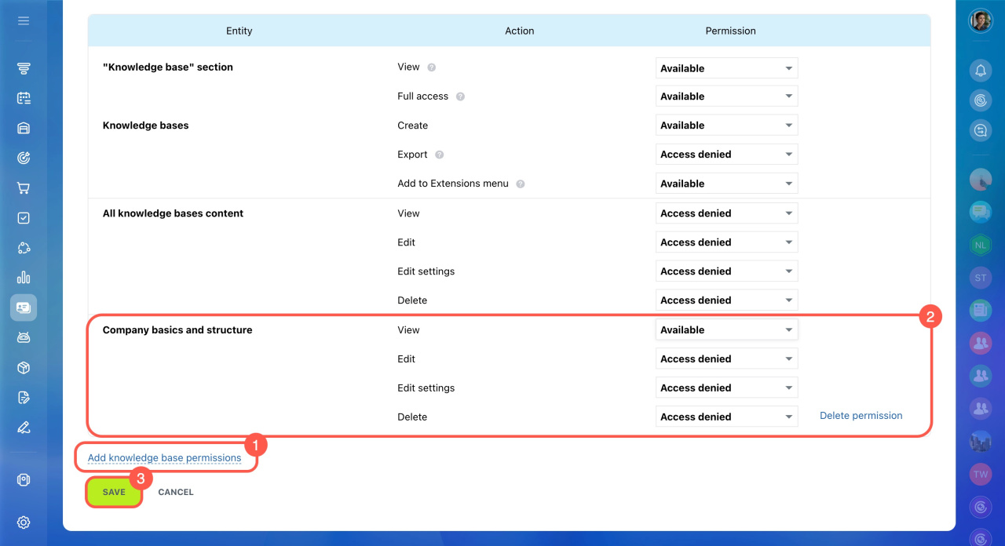The image size is (1005, 546).
Task: Click help icon next to Full access
Action: pos(460,96)
